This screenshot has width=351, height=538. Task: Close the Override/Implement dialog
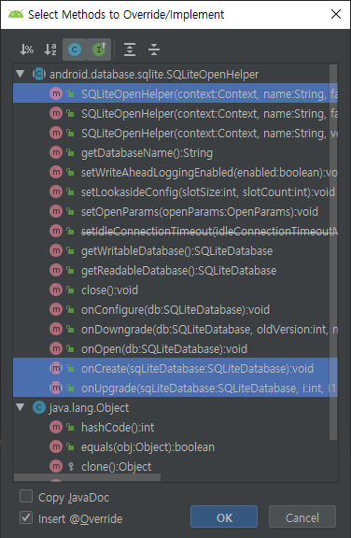tap(336, 14)
